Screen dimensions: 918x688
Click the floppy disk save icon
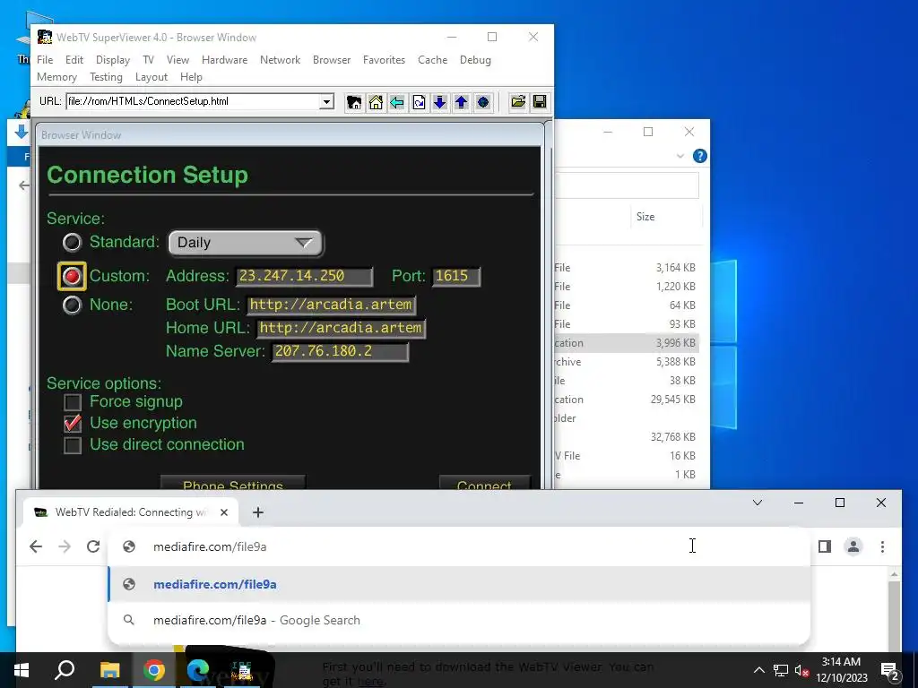pos(540,102)
